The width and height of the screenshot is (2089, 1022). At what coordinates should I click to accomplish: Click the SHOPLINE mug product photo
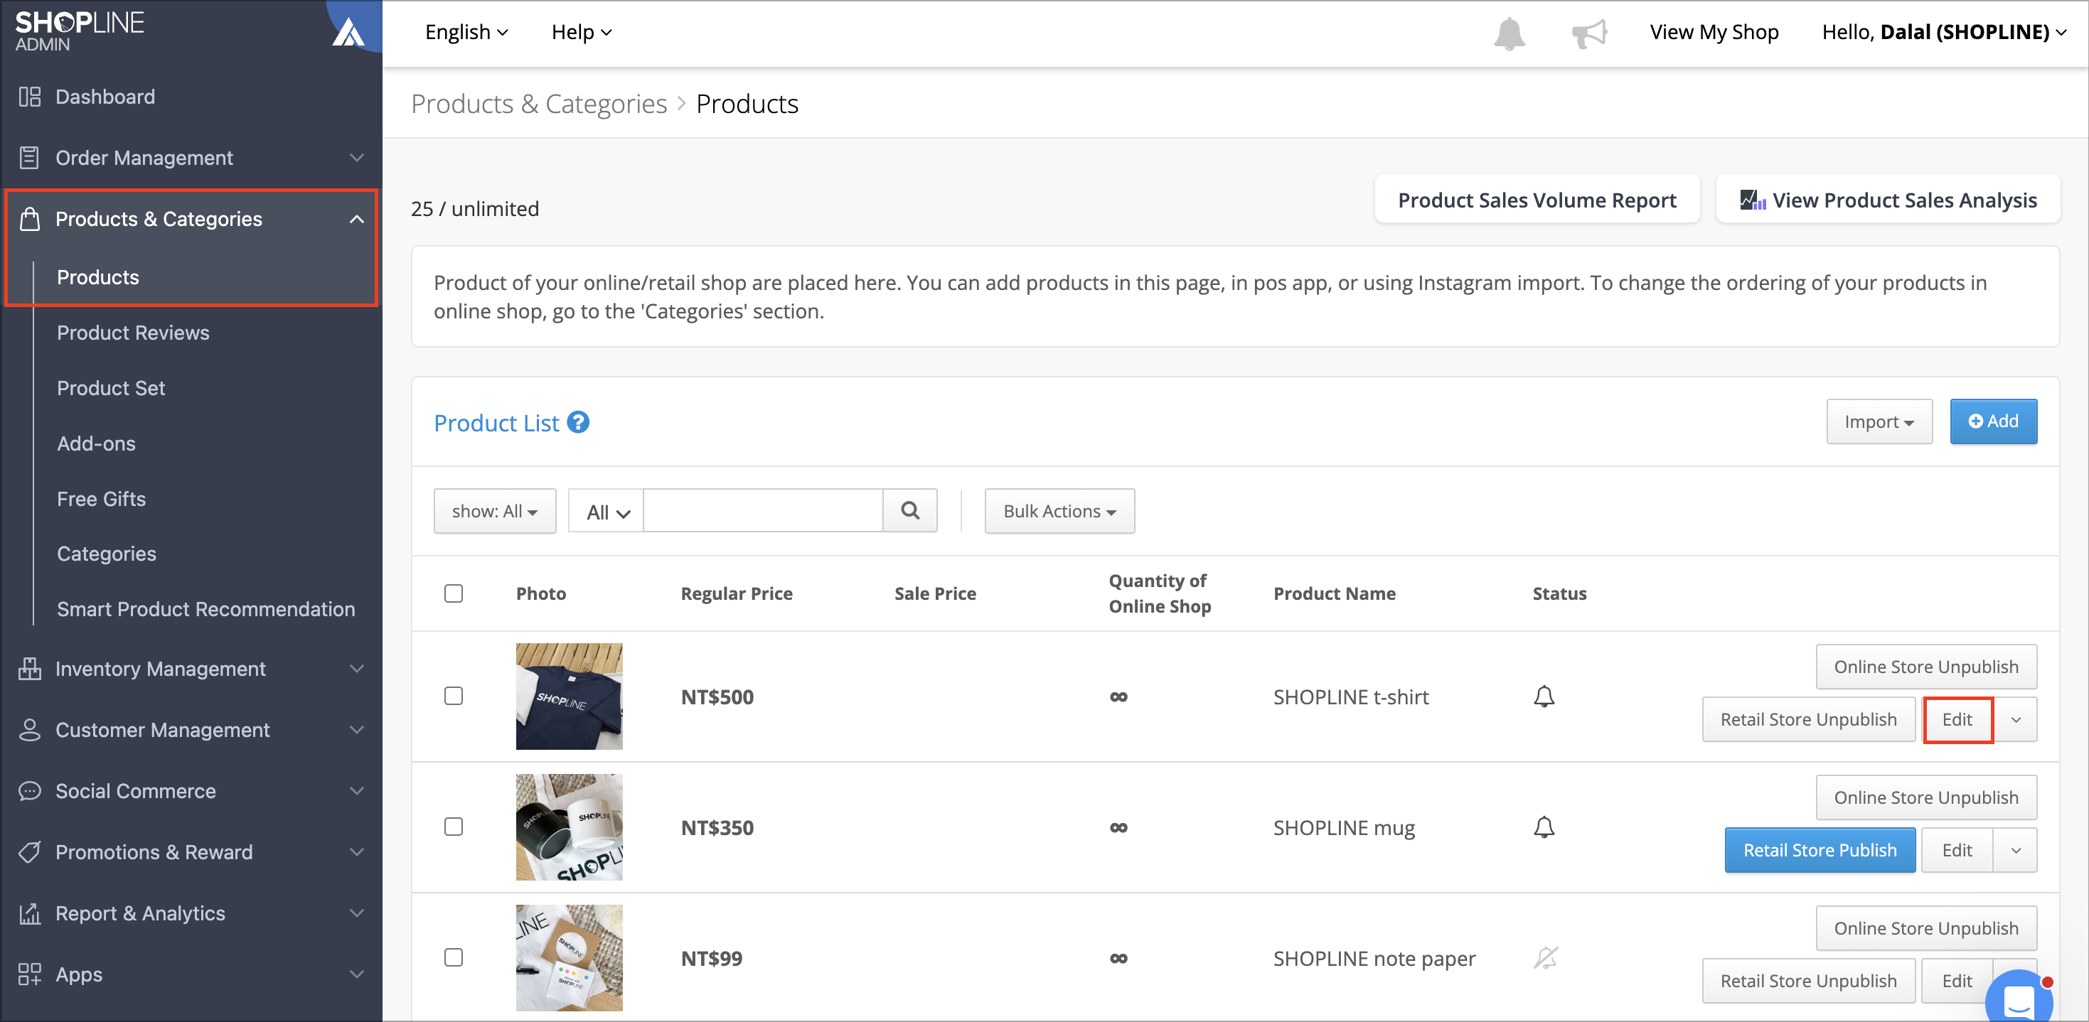pyautogui.click(x=570, y=827)
